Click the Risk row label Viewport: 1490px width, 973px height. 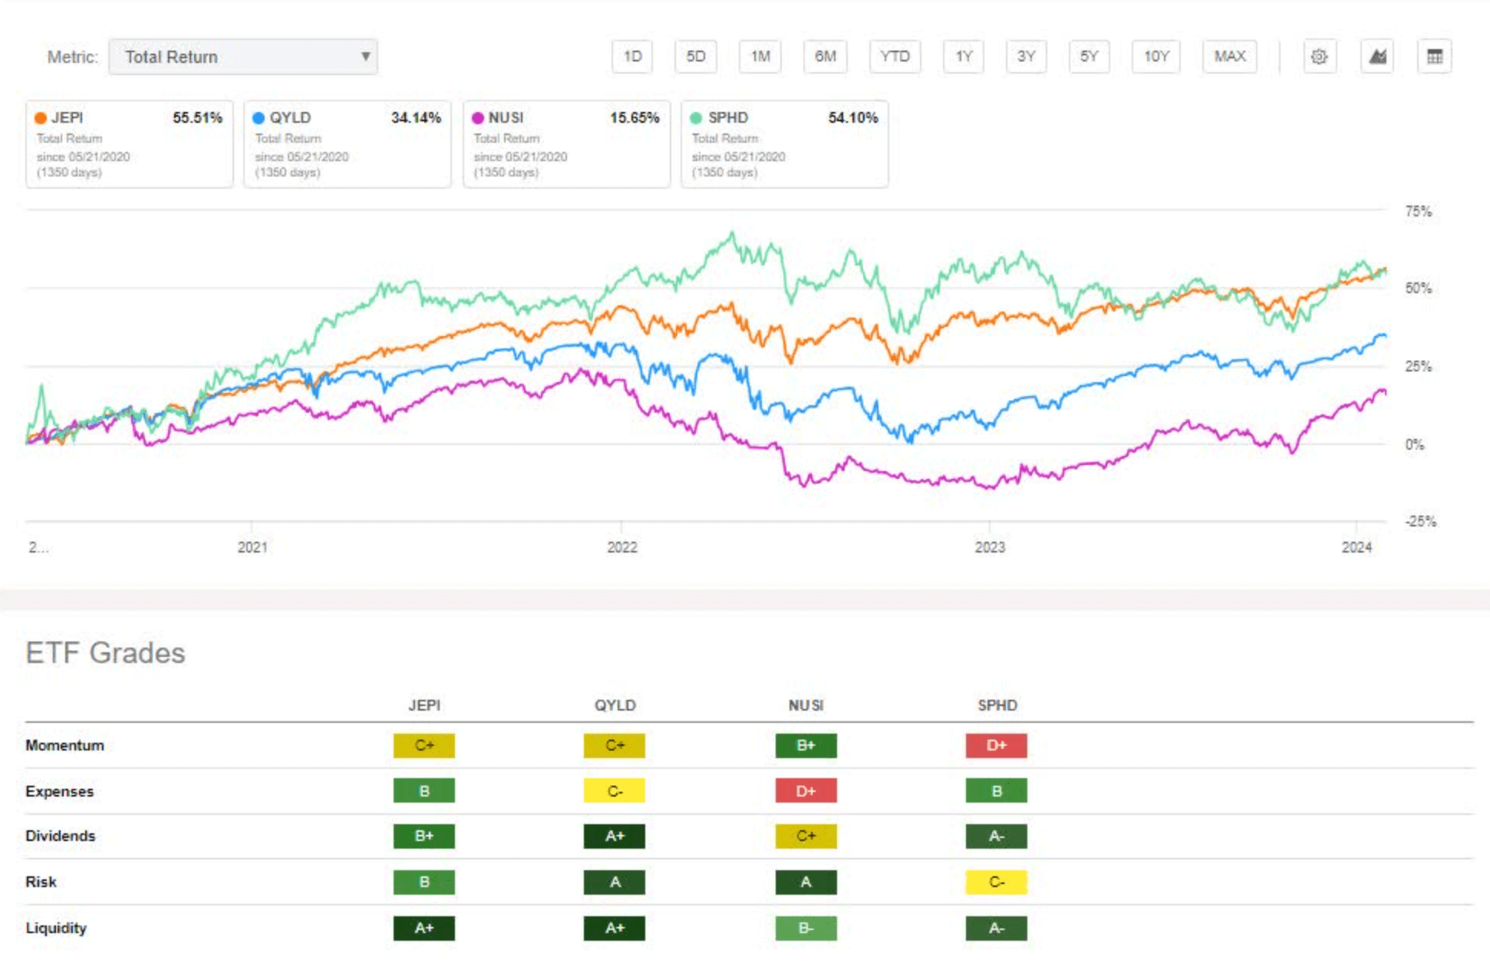pos(41,882)
